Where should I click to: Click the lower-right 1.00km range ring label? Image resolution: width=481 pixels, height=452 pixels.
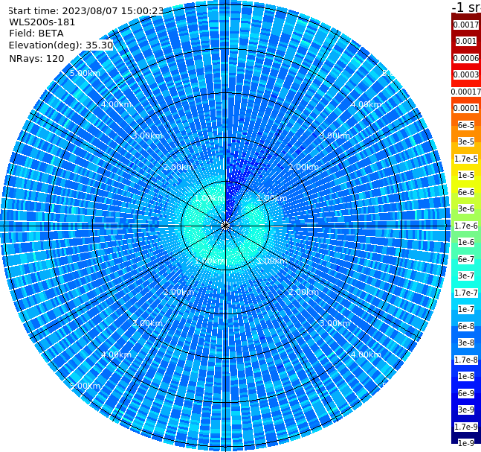tap(272, 261)
